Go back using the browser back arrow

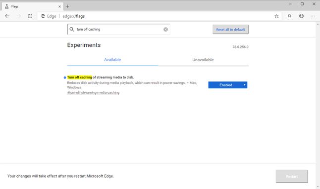click(7, 16)
